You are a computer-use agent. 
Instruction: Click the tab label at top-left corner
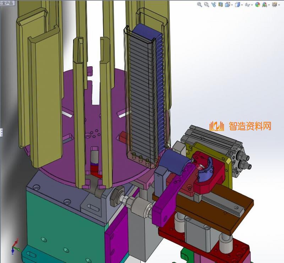pos(7,2)
